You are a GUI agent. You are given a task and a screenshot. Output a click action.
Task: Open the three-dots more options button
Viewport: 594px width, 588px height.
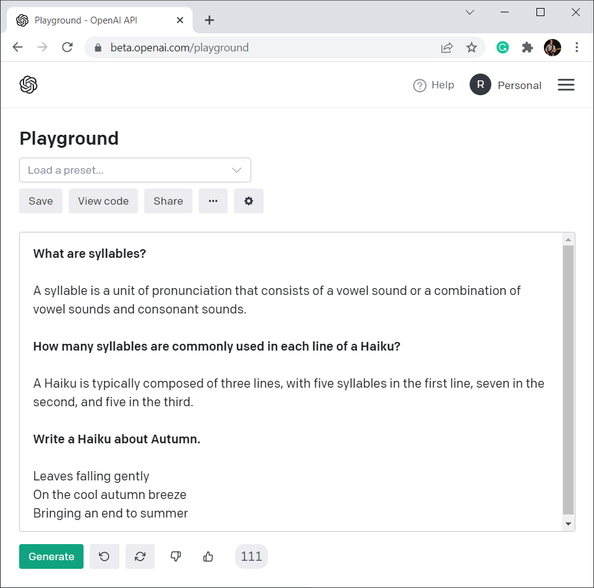click(x=213, y=201)
